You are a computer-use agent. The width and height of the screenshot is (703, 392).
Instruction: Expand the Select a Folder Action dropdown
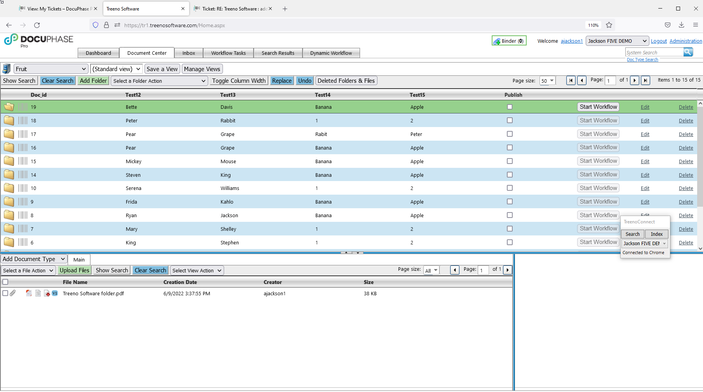point(159,81)
